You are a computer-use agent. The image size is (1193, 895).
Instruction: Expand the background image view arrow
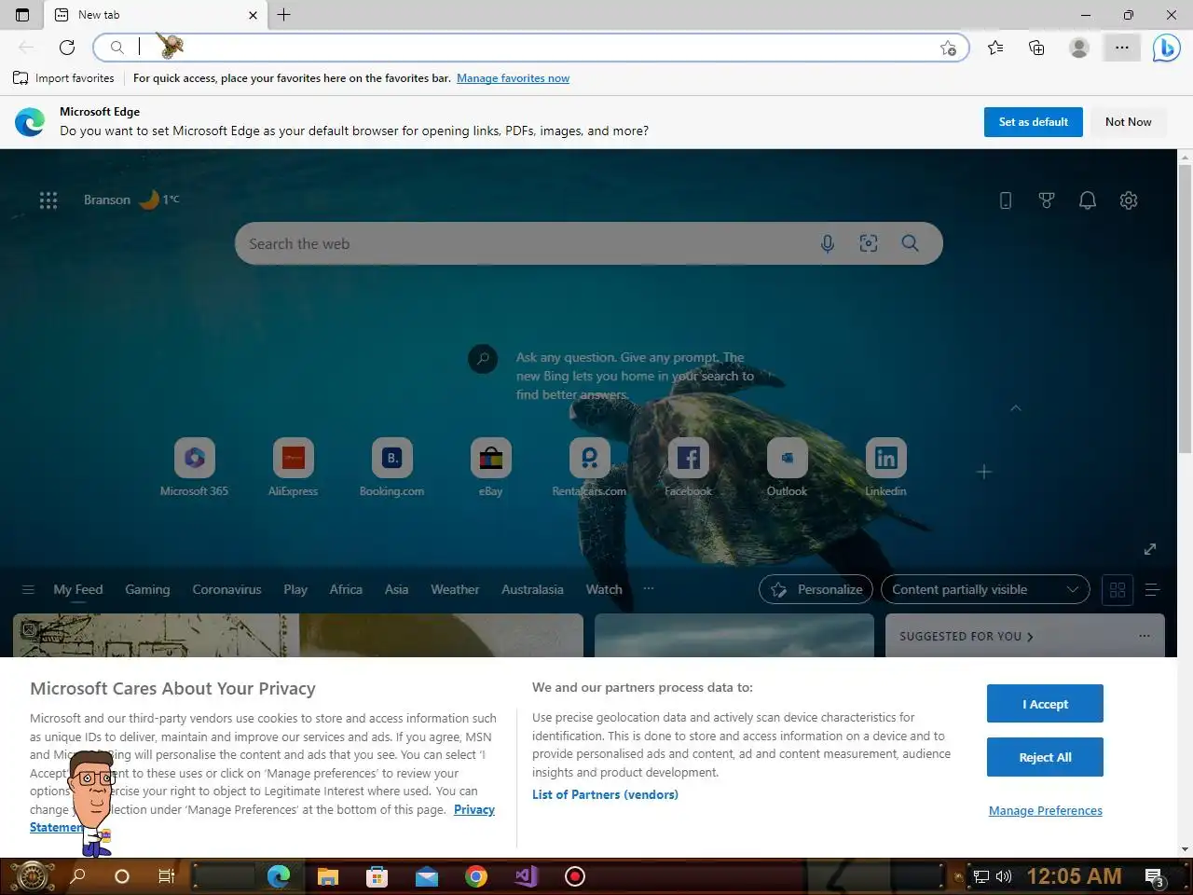coord(1150,549)
